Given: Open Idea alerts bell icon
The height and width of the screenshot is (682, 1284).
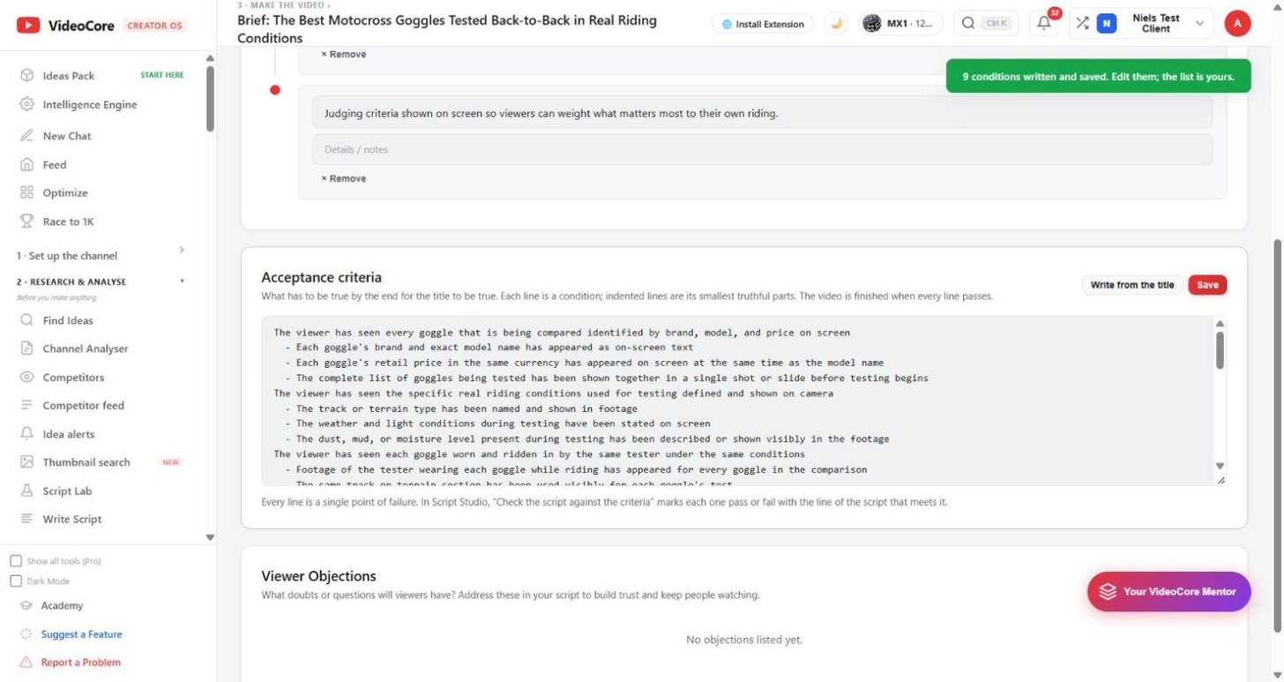Looking at the screenshot, I should coord(26,434).
